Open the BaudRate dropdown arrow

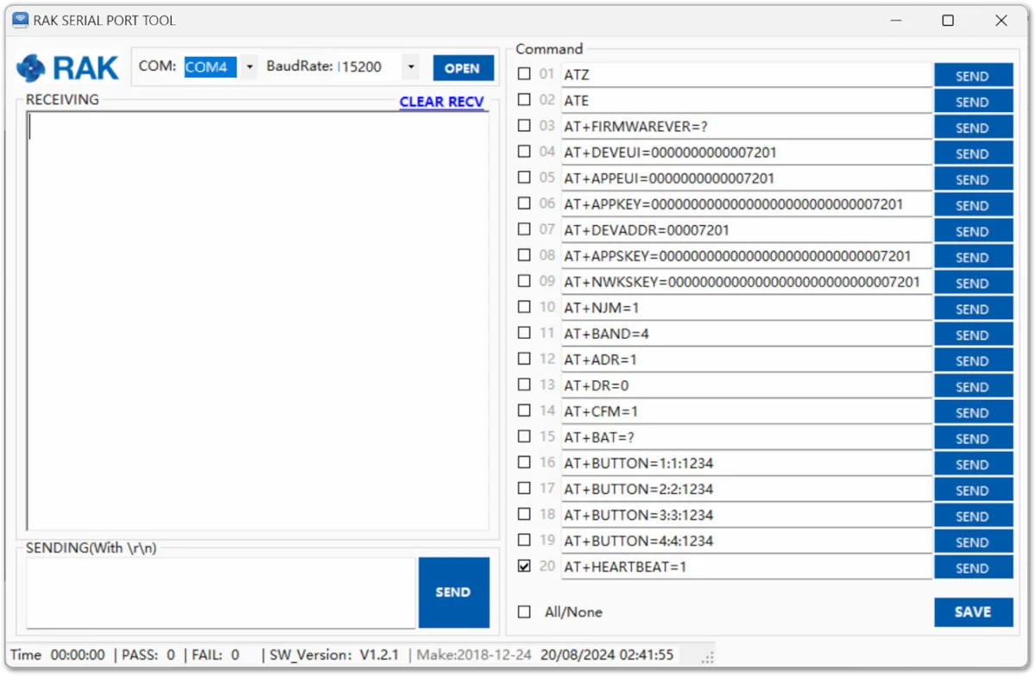click(410, 67)
